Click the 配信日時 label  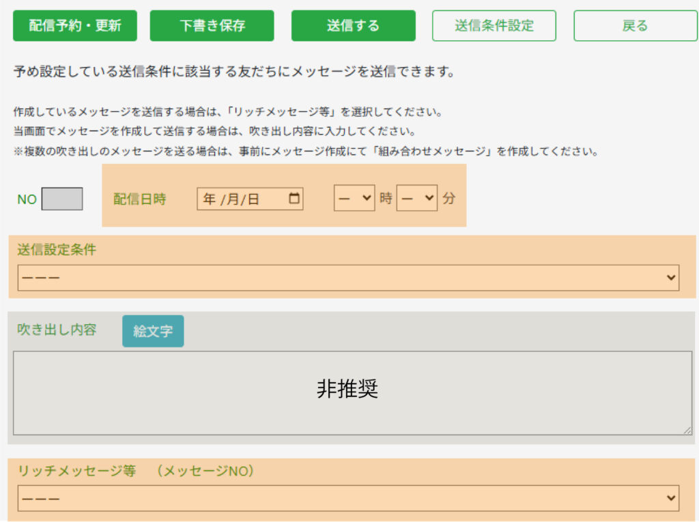tap(139, 199)
